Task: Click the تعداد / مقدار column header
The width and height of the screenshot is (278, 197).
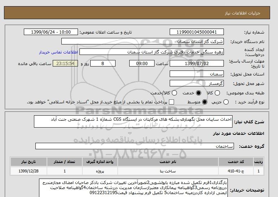Action: [65, 162]
